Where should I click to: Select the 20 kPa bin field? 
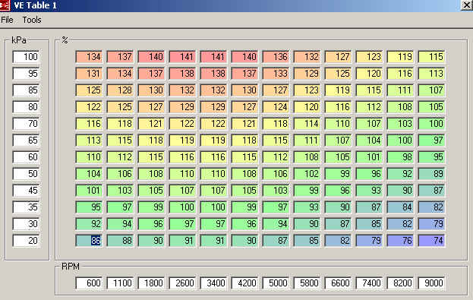point(27,241)
